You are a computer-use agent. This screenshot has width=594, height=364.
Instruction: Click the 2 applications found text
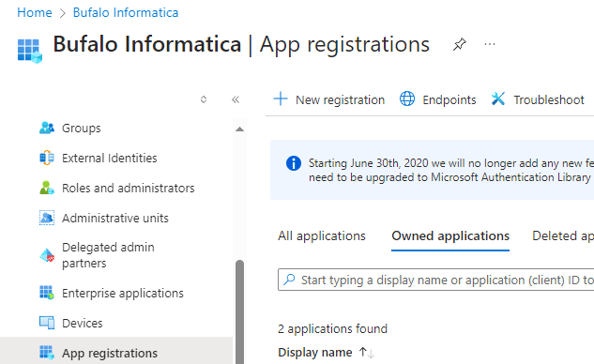pos(332,328)
